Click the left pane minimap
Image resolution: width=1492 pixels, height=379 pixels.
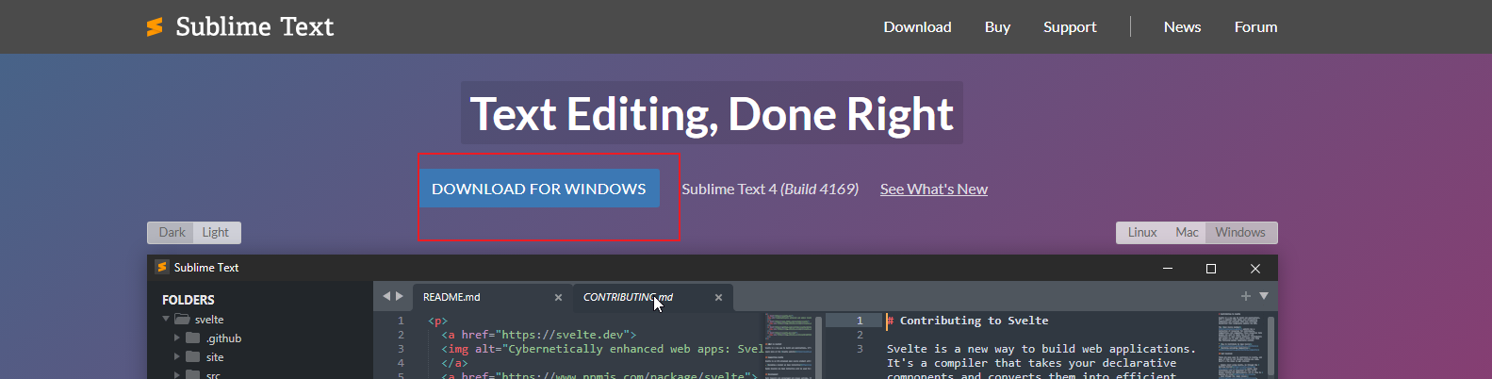click(x=788, y=346)
